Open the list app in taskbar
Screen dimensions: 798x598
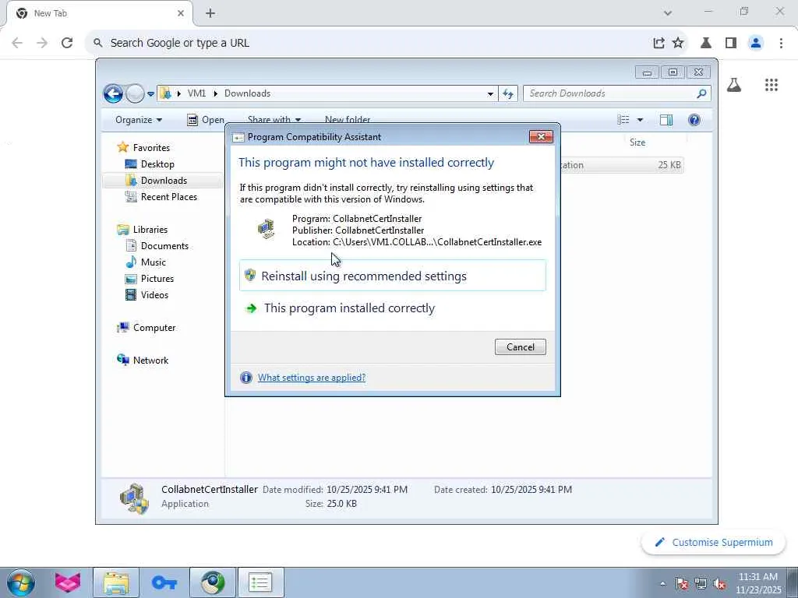coord(260,582)
